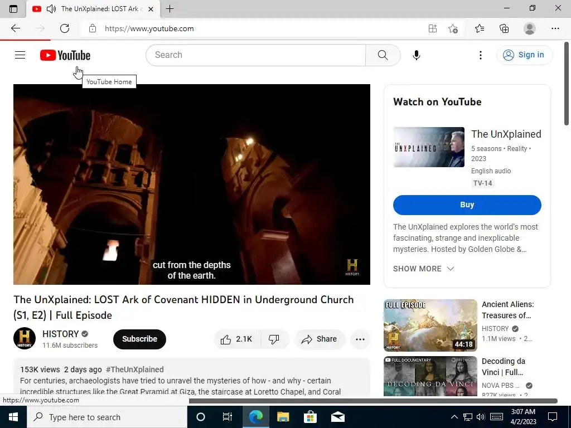Mute tab using speaker icon on tab
The width and height of the screenshot is (571, 428).
pyautogui.click(x=51, y=9)
